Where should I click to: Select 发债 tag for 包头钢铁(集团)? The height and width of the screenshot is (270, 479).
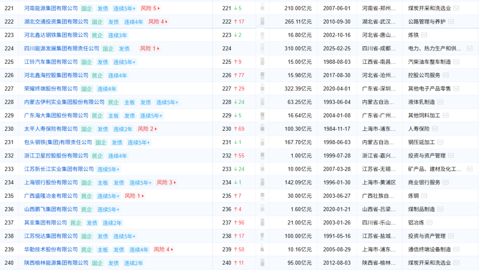[x=117, y=143]
